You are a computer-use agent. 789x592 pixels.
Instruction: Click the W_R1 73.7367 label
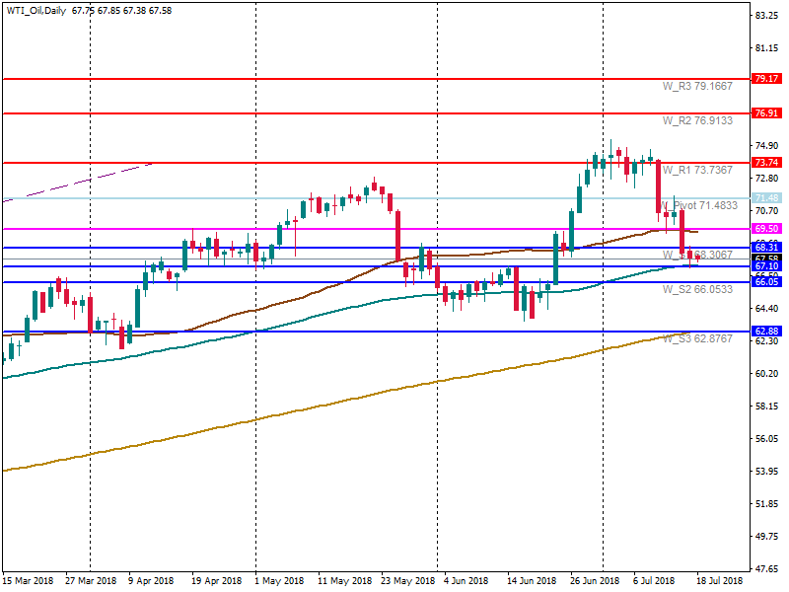pos(696,171)
